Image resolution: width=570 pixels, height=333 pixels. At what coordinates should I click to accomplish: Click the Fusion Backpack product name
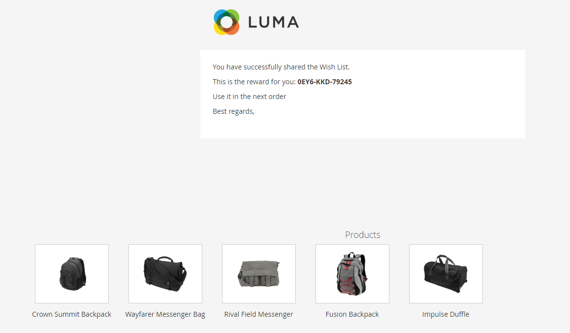coord(352,314)
